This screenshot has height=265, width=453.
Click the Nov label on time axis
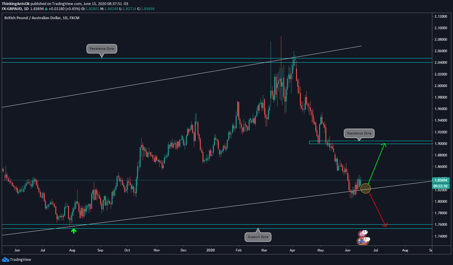[x=157, y=250]
